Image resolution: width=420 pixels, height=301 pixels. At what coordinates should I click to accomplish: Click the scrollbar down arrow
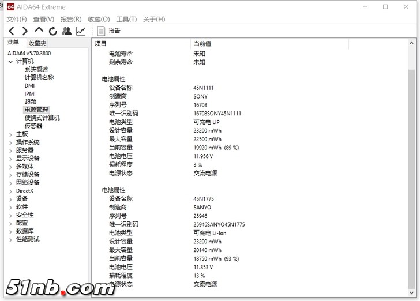pos(412,293)
